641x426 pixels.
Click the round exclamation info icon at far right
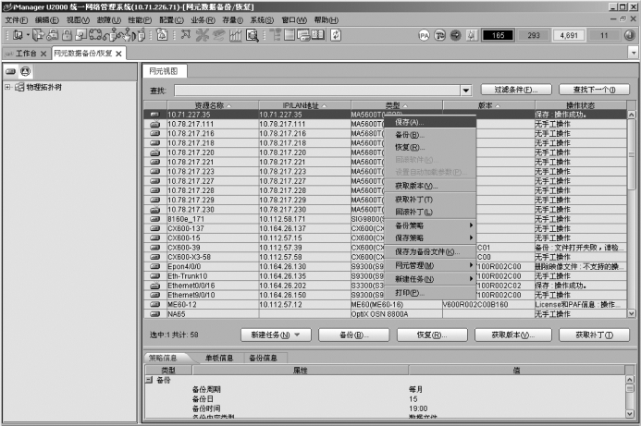[630, 35]
